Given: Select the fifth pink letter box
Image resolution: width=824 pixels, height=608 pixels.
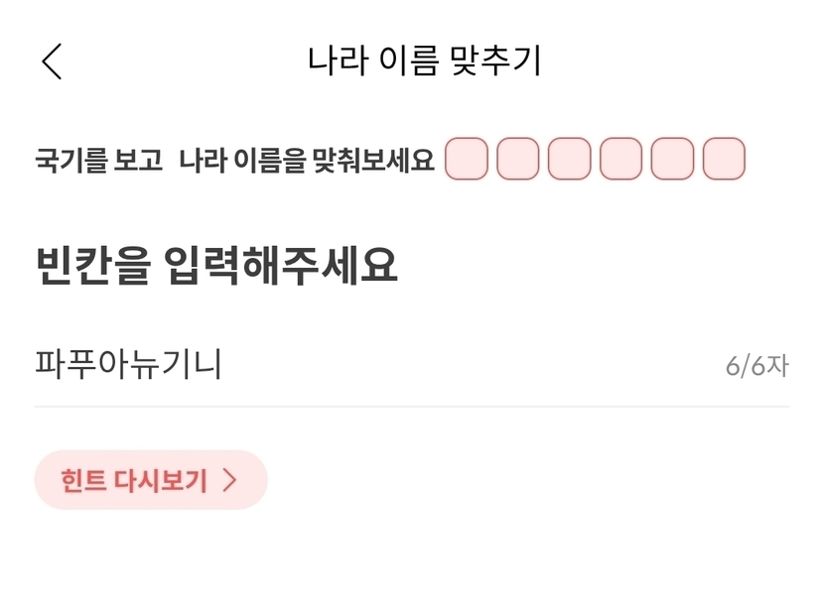Looking at the screenshot, I should click(672, 159).
